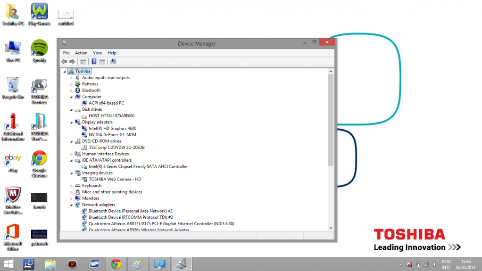Collapse the DVD/CD-ROM drives category

71,141
